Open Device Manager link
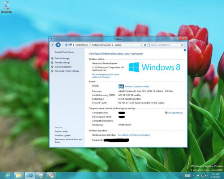The height and width of the screenshot is (179, 224). click(x=62, y=58)
